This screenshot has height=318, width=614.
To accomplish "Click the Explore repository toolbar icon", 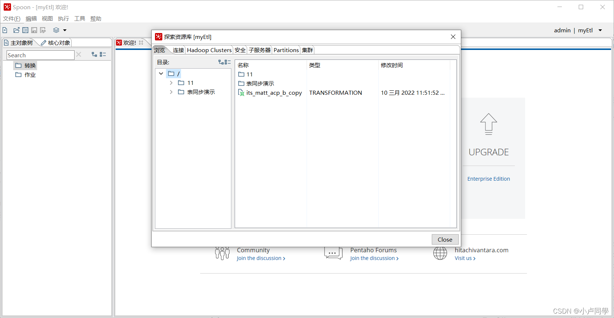I will point(25,30).
